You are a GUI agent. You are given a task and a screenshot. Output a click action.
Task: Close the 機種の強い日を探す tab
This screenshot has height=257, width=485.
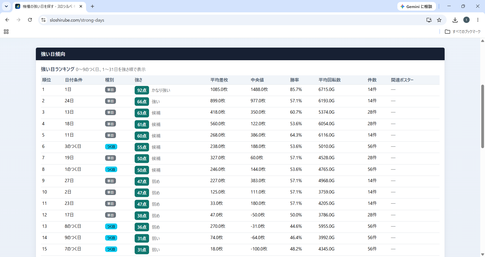tap(81, 6)
